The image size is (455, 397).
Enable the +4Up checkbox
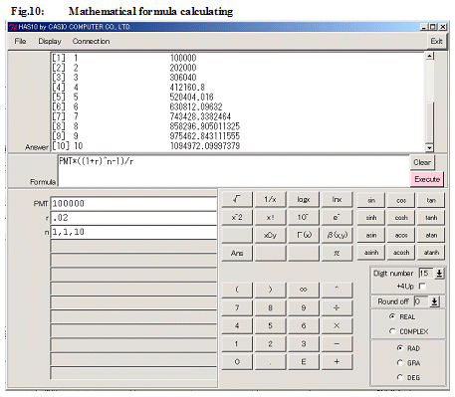[x=422, y=286]
